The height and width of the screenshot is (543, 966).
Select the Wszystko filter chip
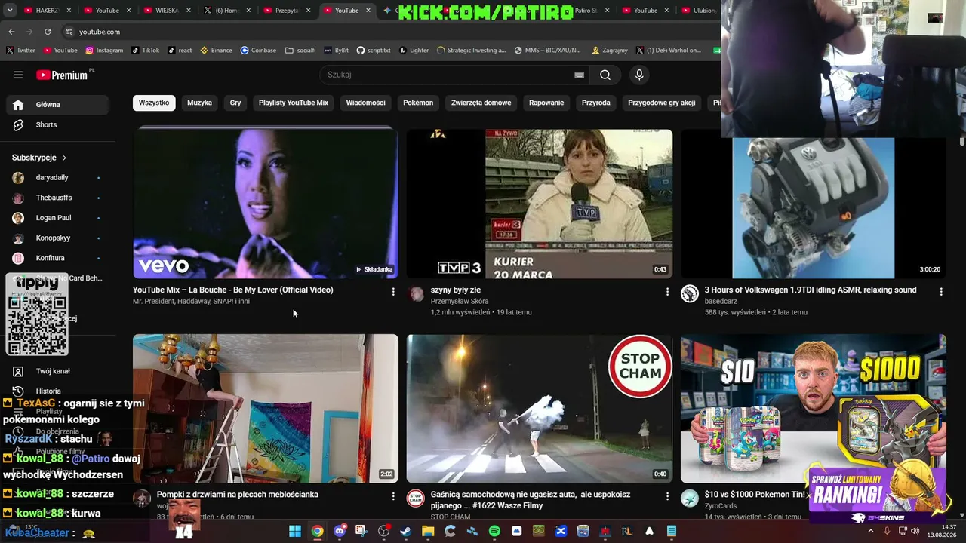click(x=154, y=103)
